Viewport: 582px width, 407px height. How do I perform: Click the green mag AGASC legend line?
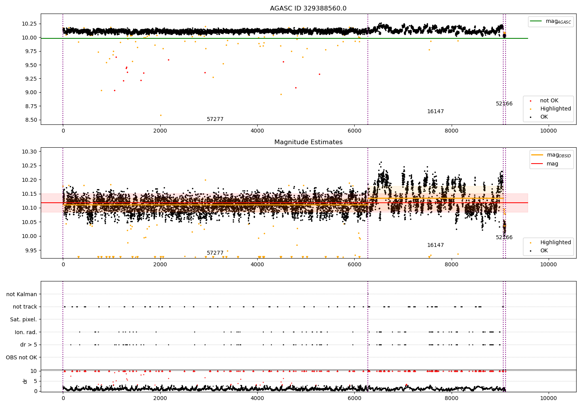pos(536,21)
